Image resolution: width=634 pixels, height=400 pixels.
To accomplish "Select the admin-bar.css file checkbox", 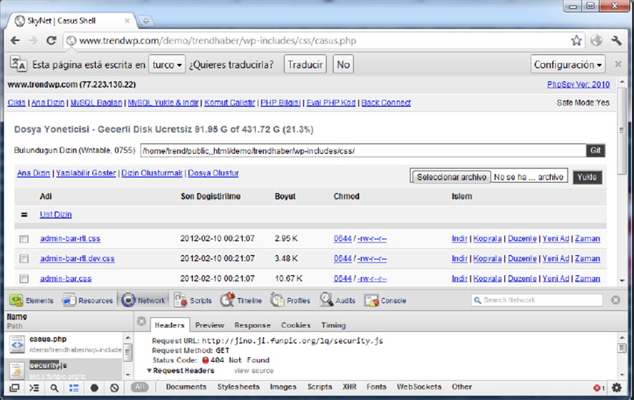I will point(24,278).
